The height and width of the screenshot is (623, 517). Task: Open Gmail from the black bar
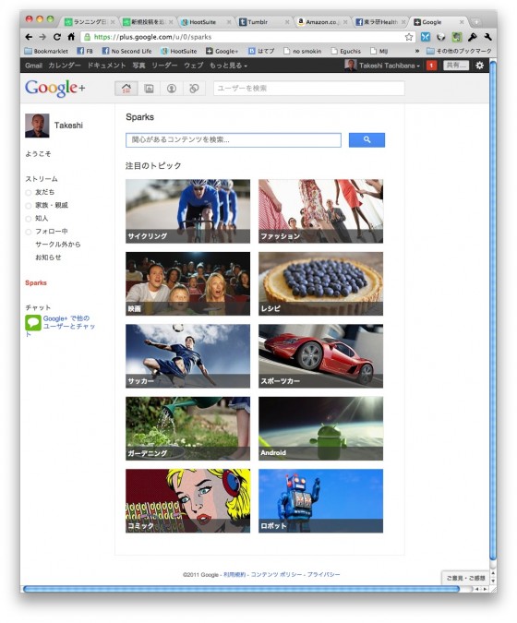point(33,66)
